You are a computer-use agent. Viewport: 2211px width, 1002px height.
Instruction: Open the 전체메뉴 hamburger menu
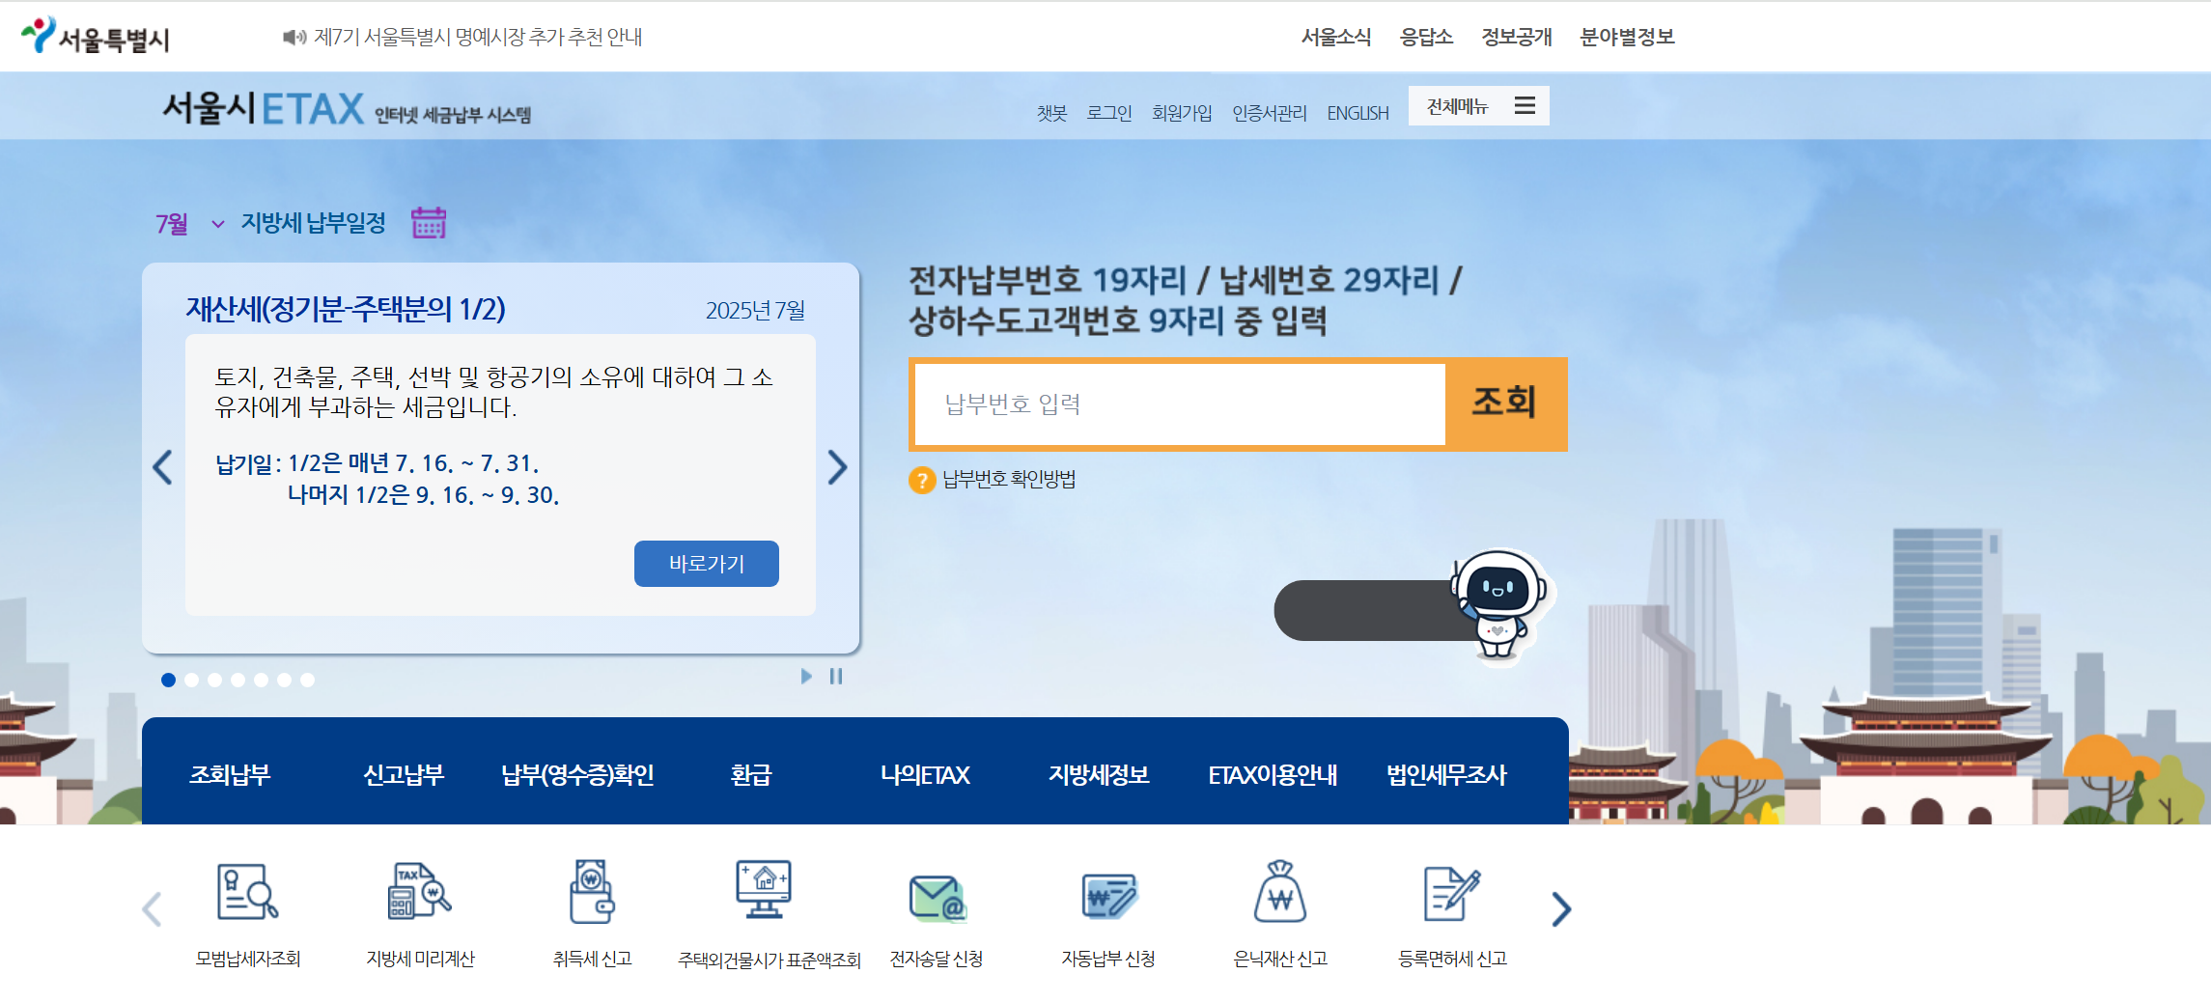tap(1478, 105)
